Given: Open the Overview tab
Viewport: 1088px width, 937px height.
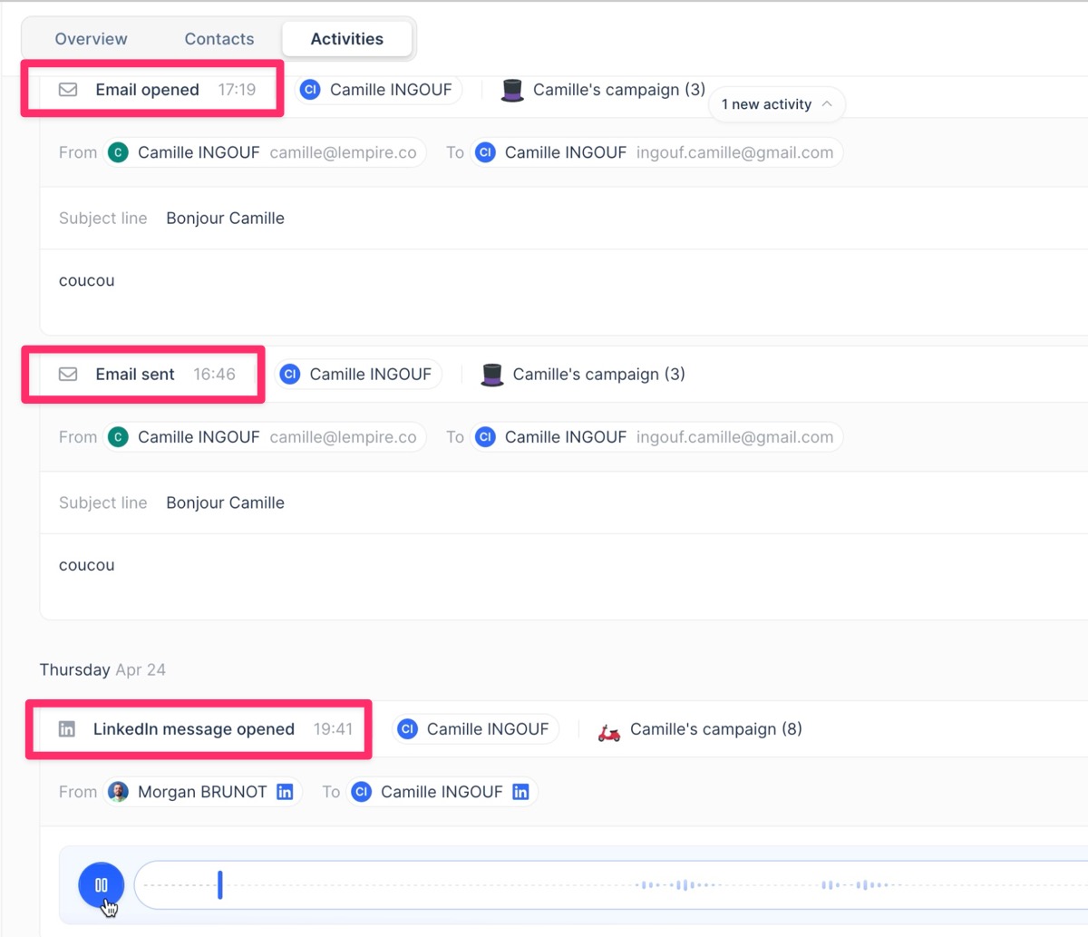Looking at the screenshot, I should click(x=91, y=38).
